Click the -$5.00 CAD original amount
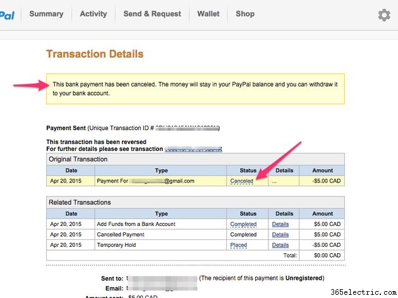This screenshot has width=398, height=298. pyautogui.click(x=326, y=181)
